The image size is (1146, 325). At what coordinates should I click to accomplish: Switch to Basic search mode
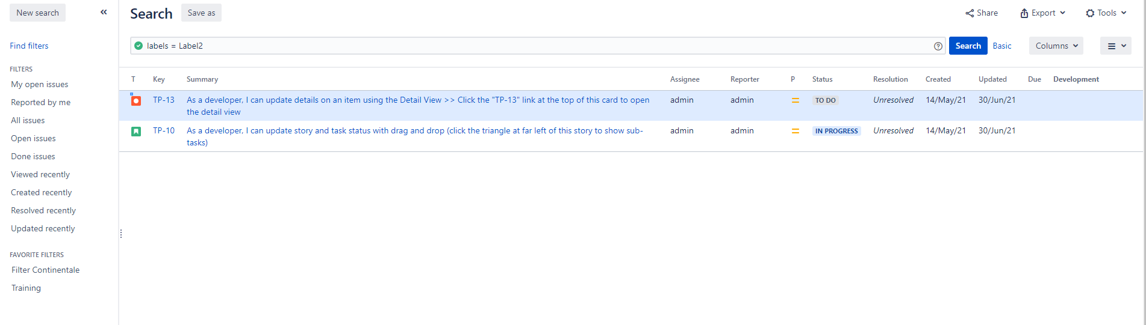(x=1002, y=46)
